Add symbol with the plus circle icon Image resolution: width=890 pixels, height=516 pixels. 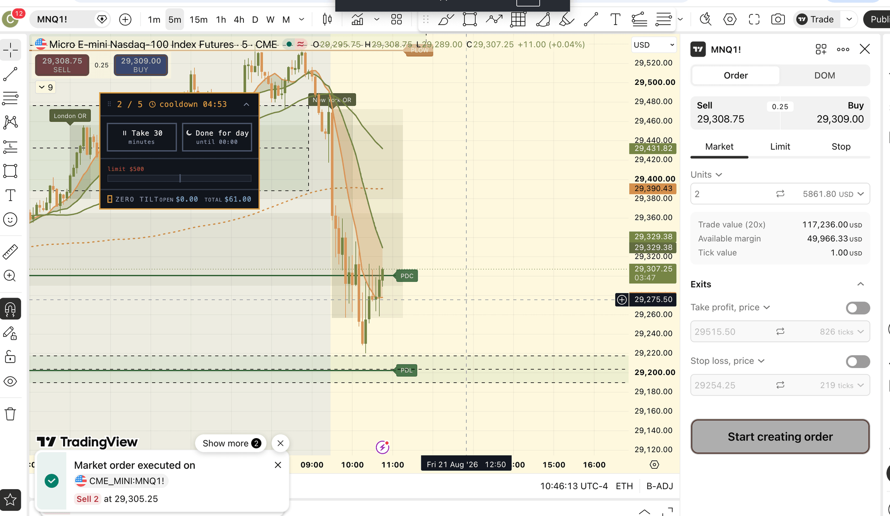[125, 19]
